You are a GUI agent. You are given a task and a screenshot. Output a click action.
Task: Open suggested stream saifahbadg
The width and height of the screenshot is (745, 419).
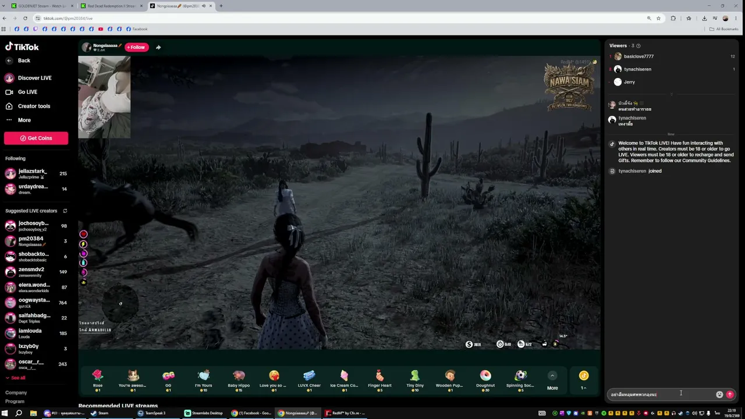point(36,318)
